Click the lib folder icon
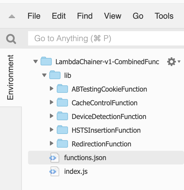Screen dimensions: 184x190 [55, 75]
